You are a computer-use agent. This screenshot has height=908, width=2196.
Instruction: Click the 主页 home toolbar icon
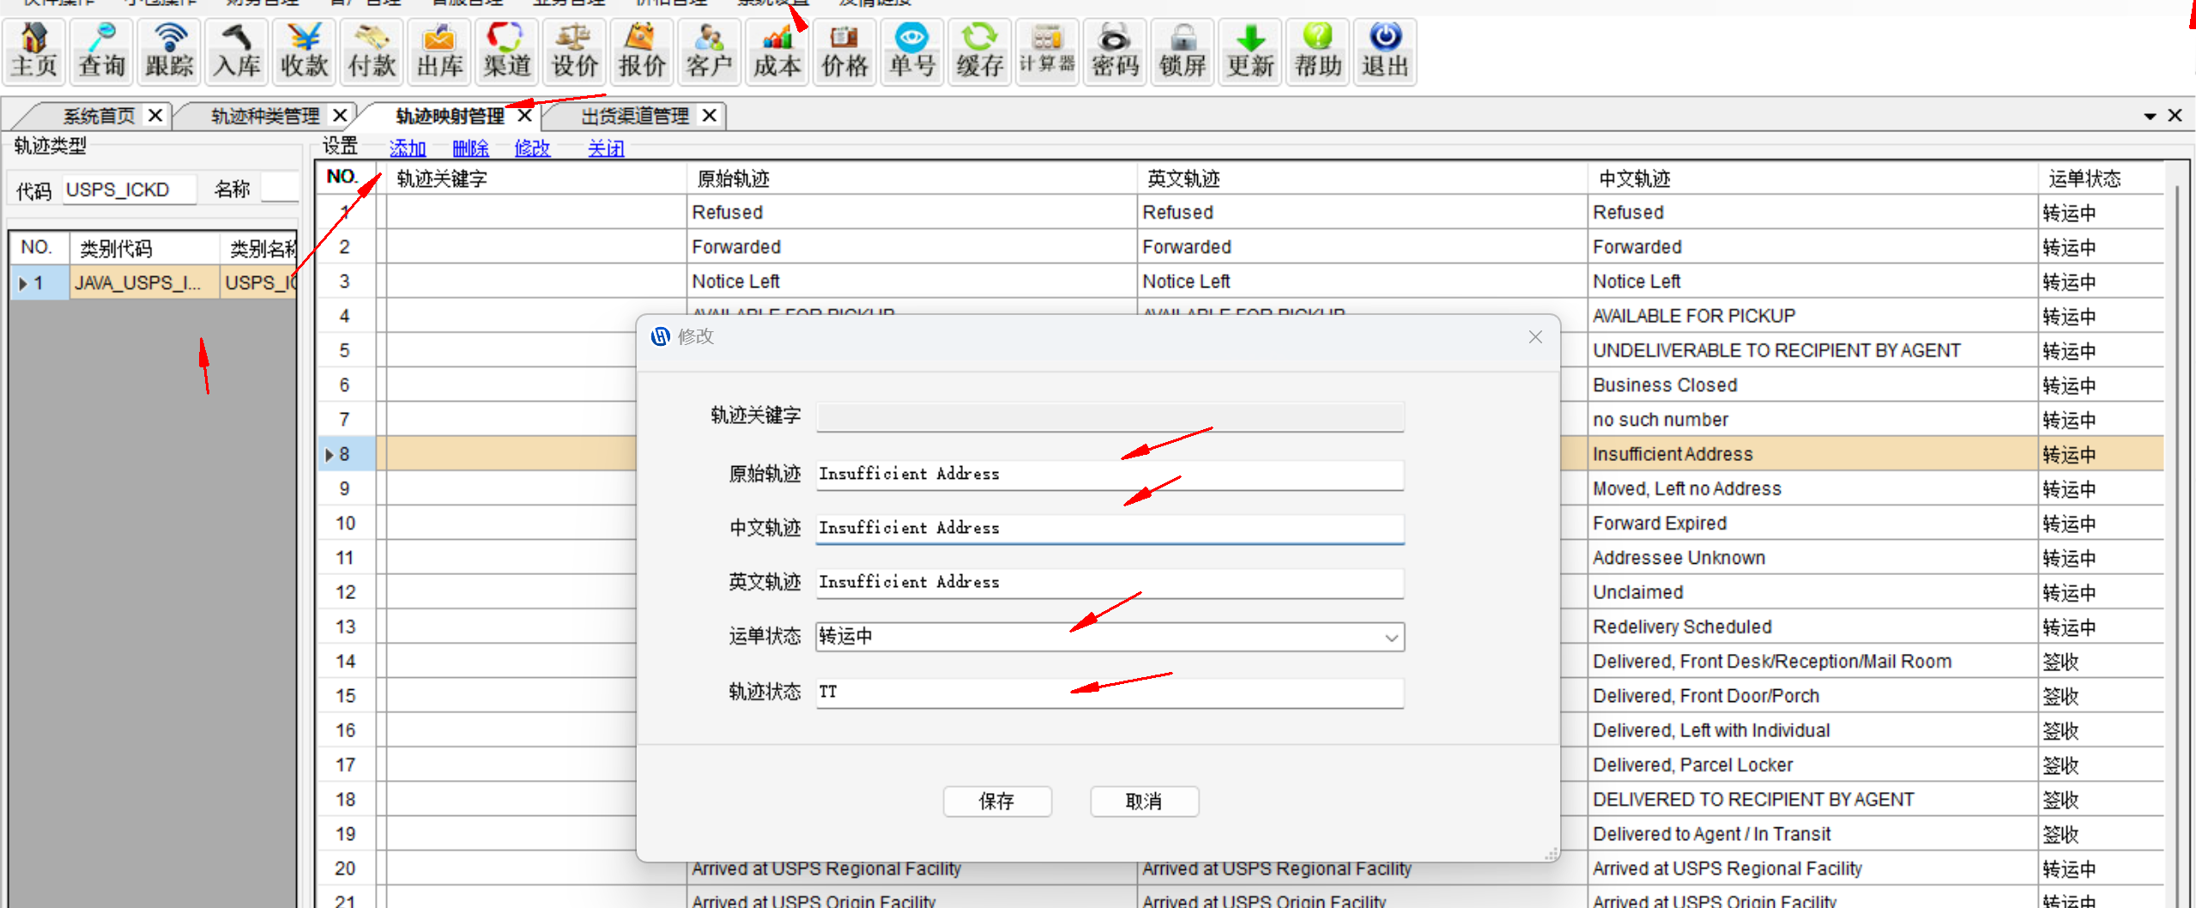[34, 51]
